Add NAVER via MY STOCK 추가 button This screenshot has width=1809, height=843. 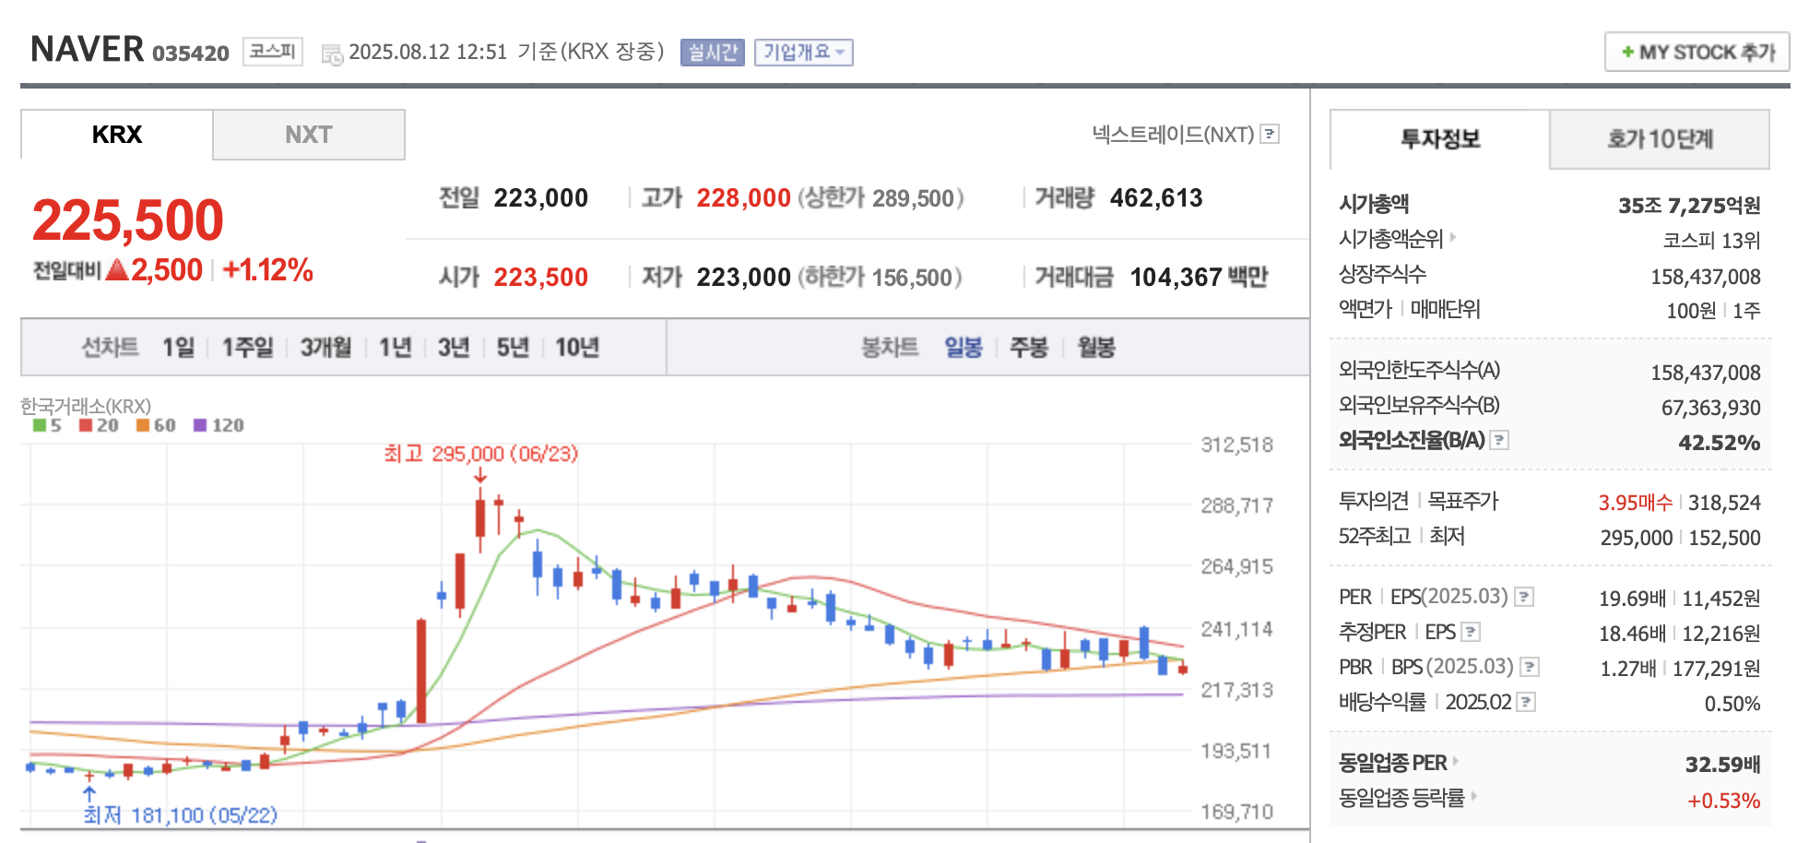point(1697,52)
